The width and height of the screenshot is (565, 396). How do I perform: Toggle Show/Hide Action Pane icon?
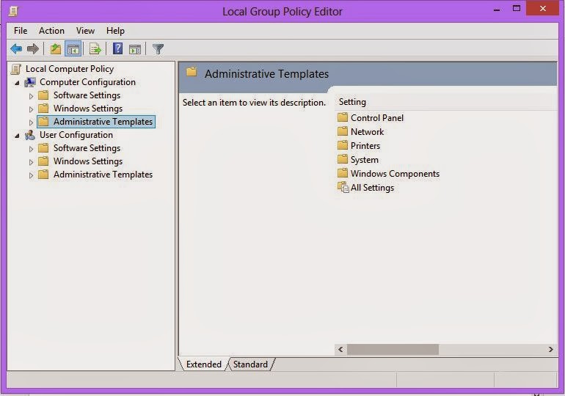click(135, 49)
